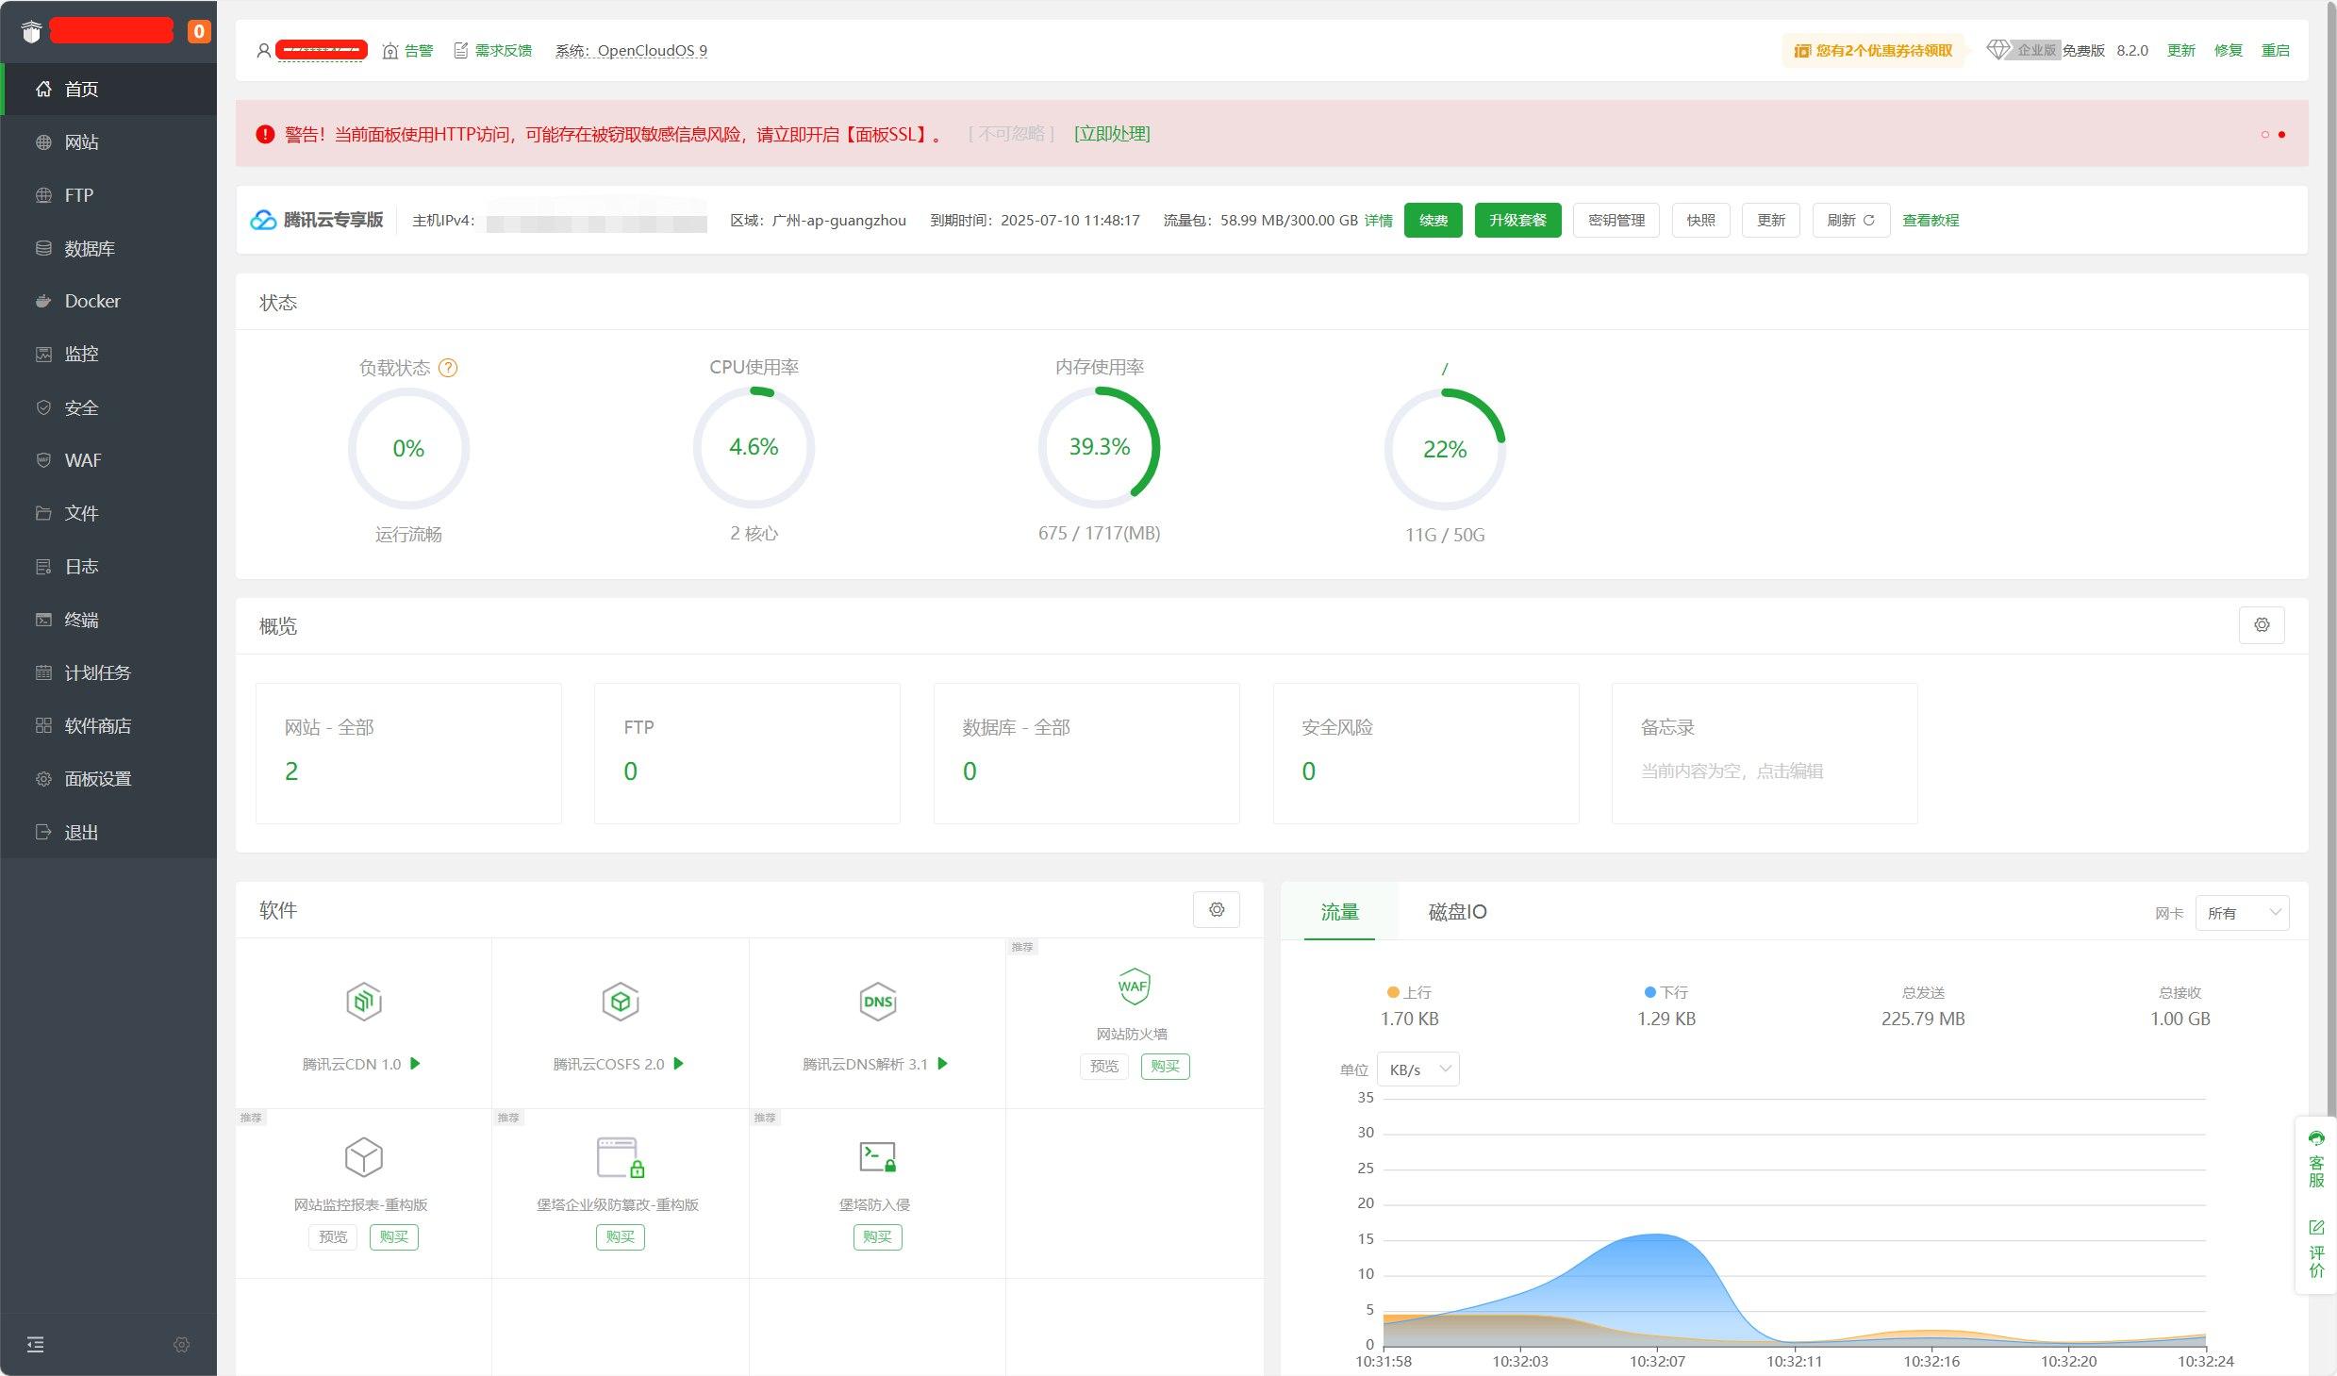The image size is (2337, 1376).
Task: Click the 腾讯云COSFS 2.0 icon
Action: pos(621,1002)
